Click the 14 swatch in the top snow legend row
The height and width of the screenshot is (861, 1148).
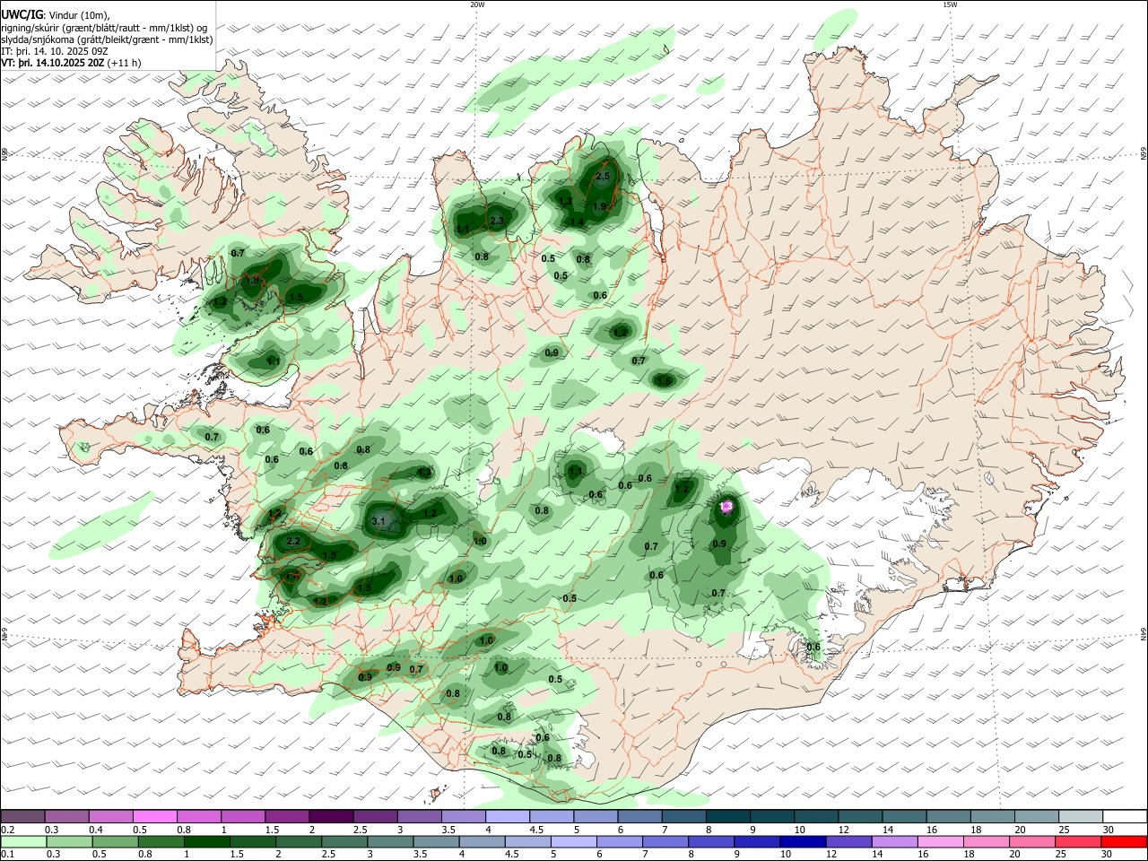pos(904,816)
